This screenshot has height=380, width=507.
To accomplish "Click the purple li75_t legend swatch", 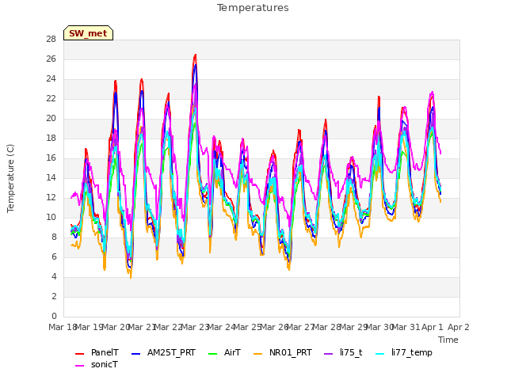I will coord(329,354).
